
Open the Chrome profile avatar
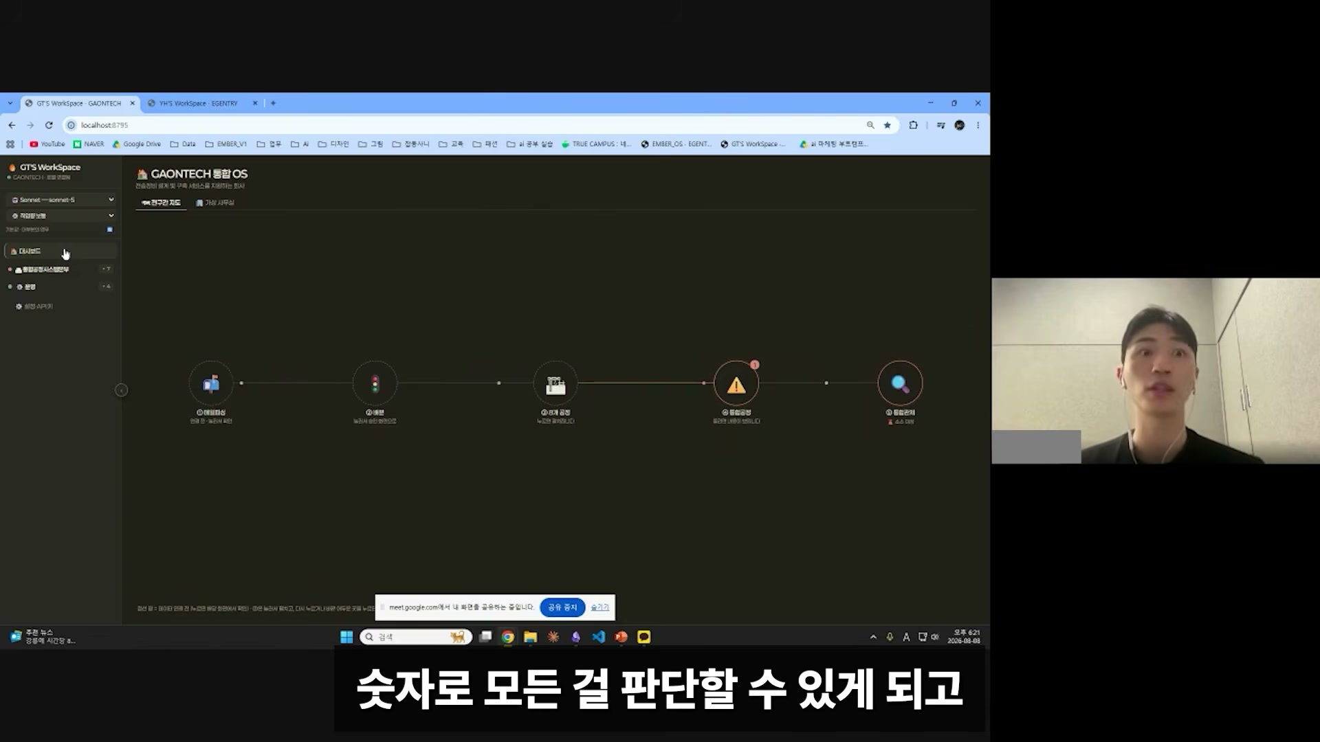pos(960,125)
